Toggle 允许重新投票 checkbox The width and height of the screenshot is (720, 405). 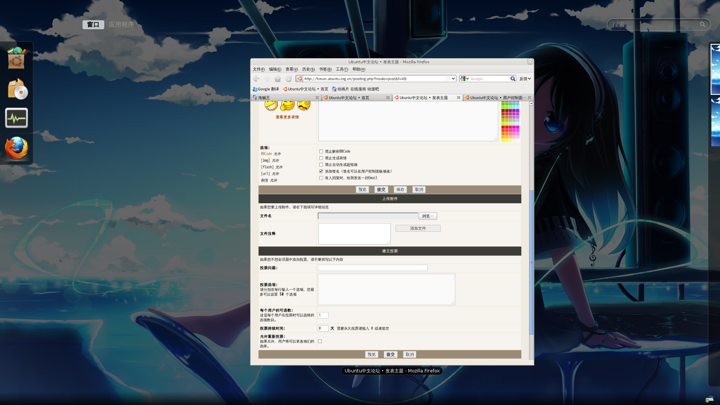(320, 342)
